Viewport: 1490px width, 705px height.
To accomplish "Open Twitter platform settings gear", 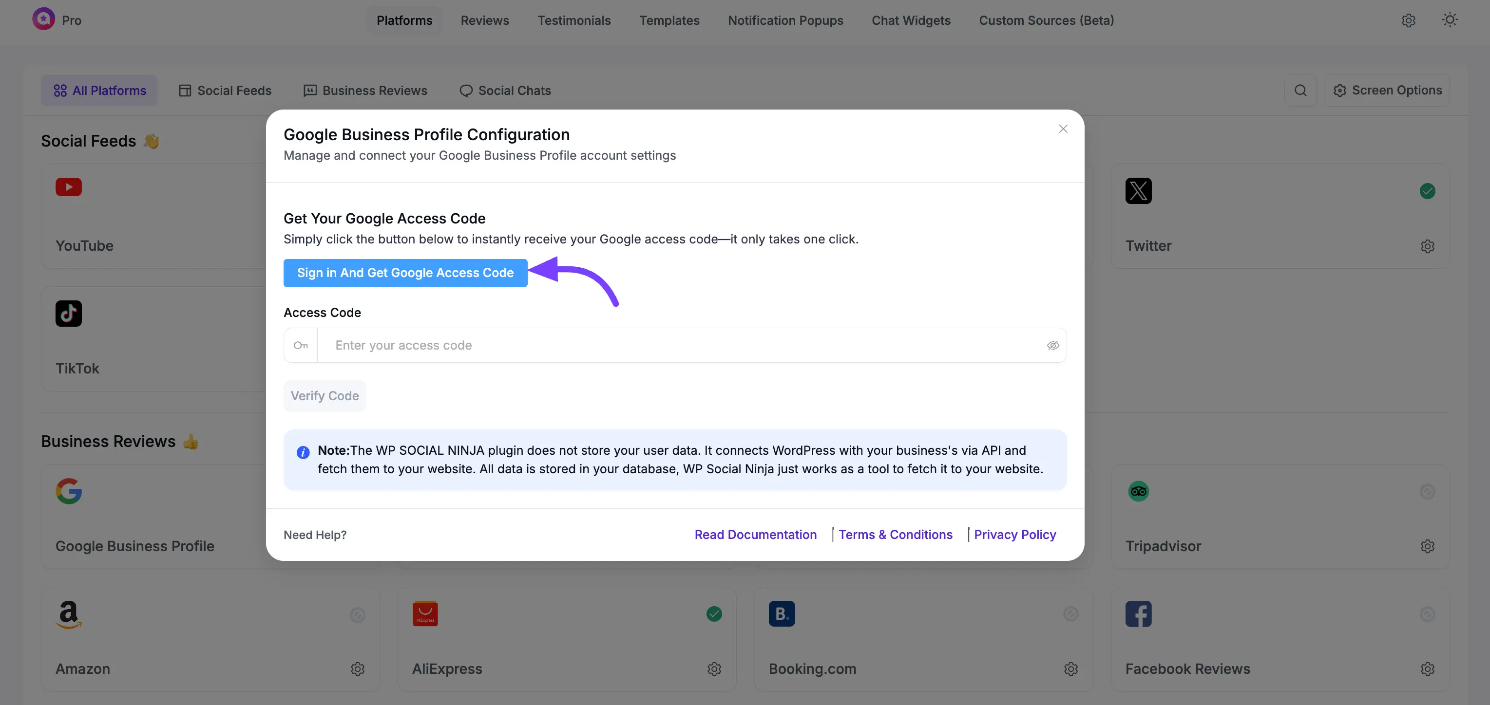I will [x=1428, y=246].
